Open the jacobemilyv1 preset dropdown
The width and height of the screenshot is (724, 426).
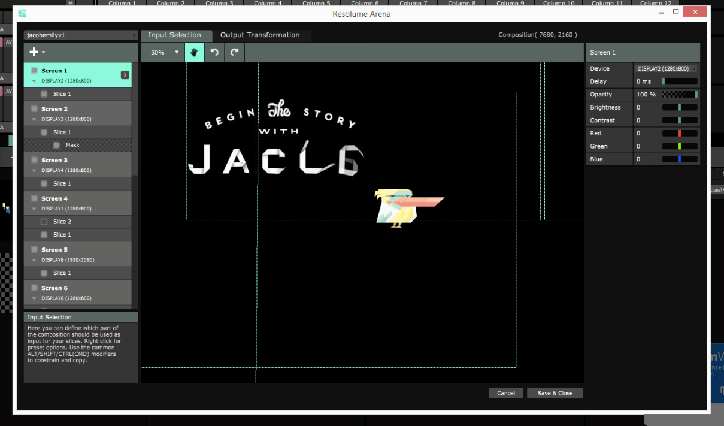(80, 35)
